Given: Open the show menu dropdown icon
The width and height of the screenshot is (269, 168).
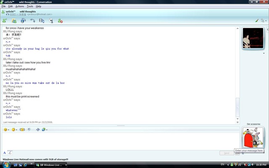Looking at the screenshot, I should (264, 21).
